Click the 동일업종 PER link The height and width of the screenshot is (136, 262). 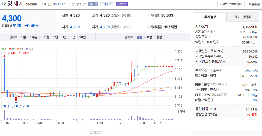pos(206,109)
